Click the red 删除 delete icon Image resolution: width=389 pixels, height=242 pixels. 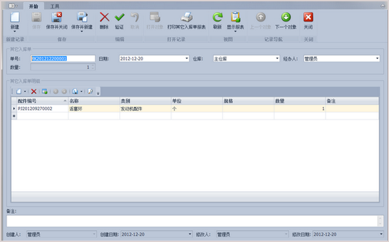104,17
